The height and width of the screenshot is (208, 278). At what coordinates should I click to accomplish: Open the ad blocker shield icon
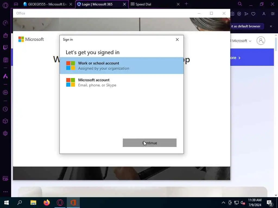click(239, 14)
